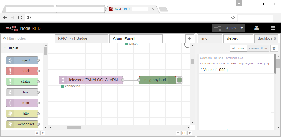Toggle the msg.payload debug node output button
281x137 pixels.
[180, 80]
